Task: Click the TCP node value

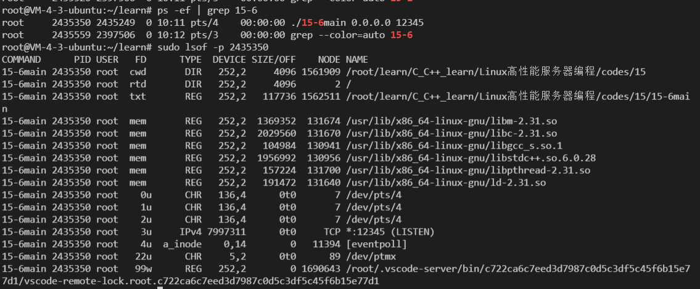Action: (332, 232)
